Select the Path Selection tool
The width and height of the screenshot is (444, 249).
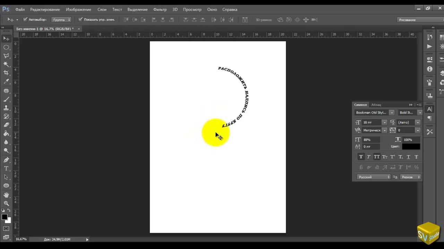coord(6,177)
